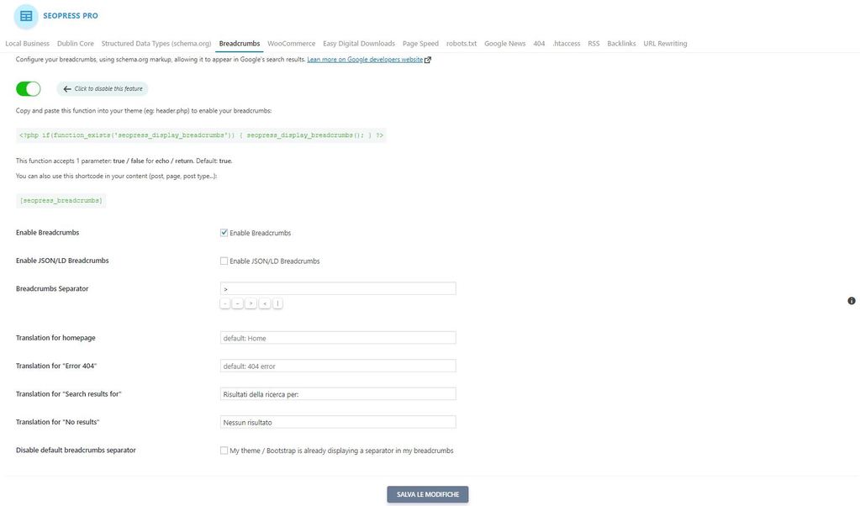Switch to Structured Data Types tab

tap(156, 44)
